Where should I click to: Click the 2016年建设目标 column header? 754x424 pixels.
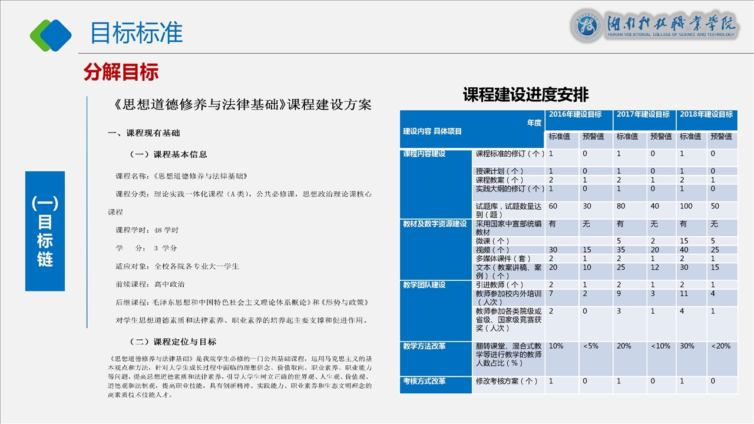coord(575,115)
